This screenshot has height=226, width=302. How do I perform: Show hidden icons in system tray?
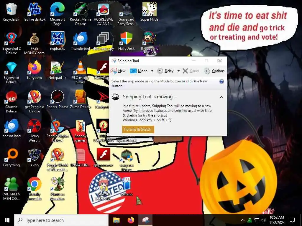[x=243, y=220]
